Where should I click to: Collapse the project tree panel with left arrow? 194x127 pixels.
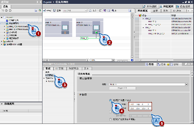coord(40,2)
